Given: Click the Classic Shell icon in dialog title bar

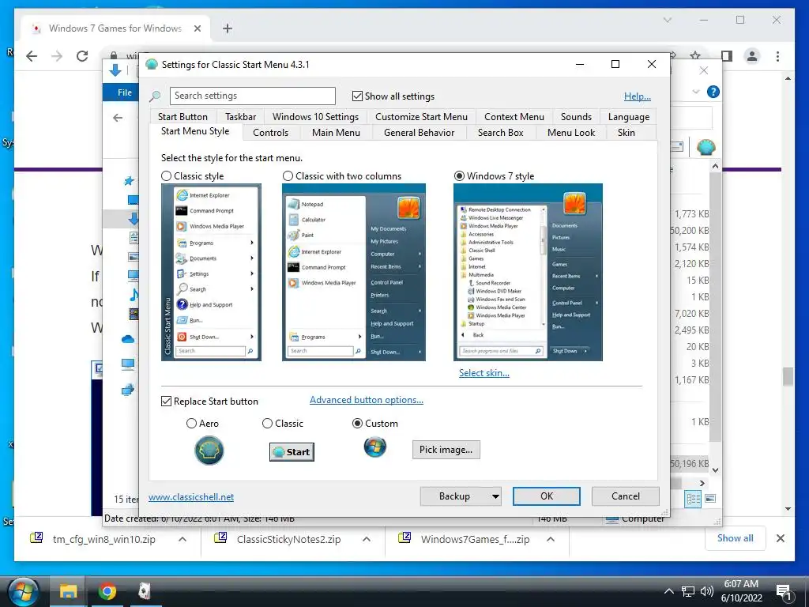Looking at the screenshot, I should (151, 65).
